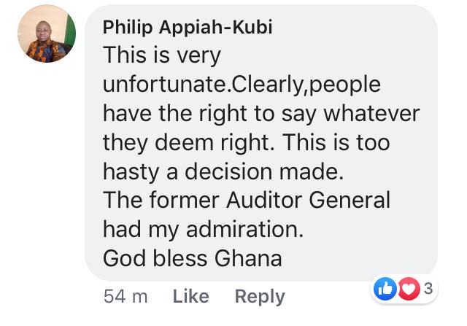Click the 54 m comment timestamp
This screenshot has height=326, width=467.
pyautogui.click(x=126, y=296)
